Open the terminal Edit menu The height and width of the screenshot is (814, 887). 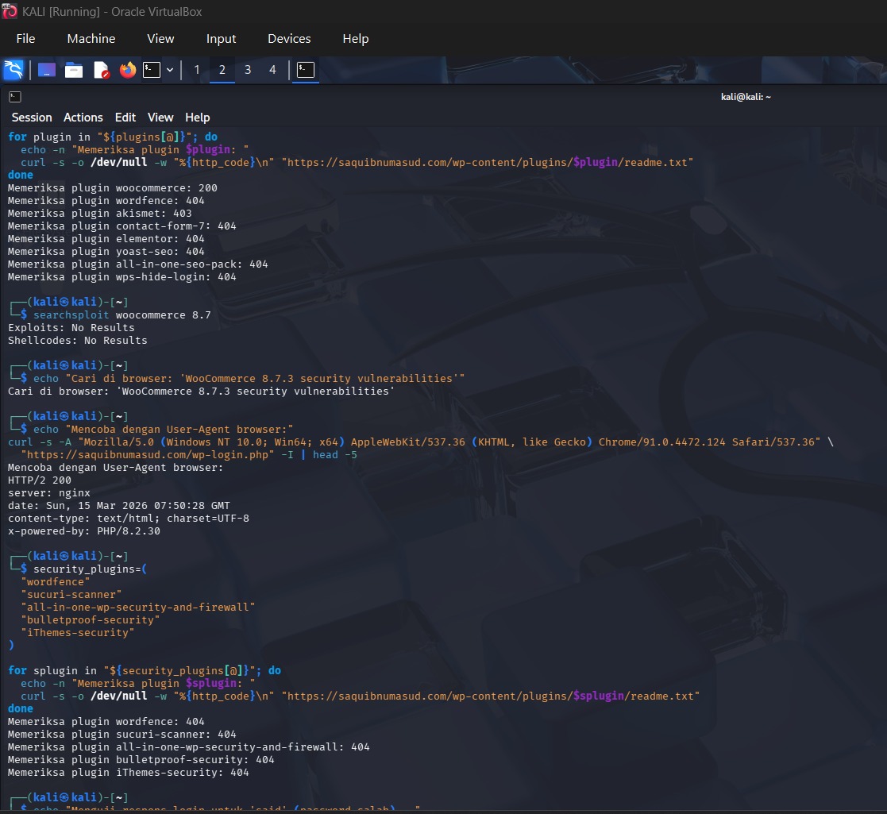click(x=125, y=118)
